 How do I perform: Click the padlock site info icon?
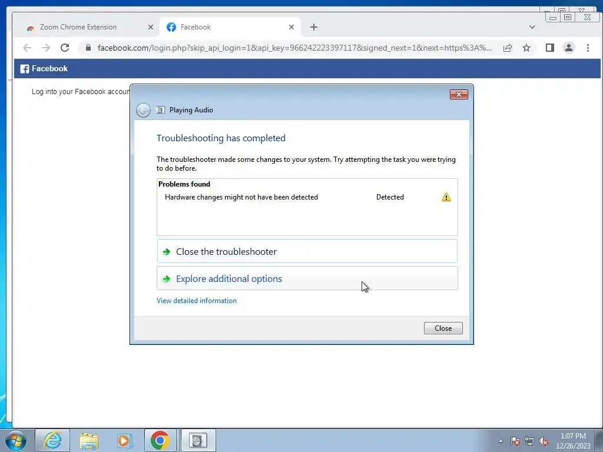[88, 48]
